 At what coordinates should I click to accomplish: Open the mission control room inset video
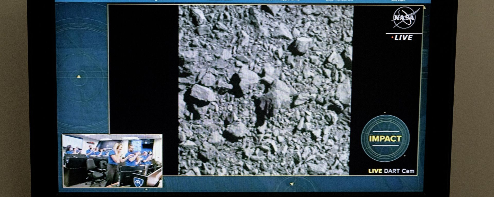pos(112,161)
